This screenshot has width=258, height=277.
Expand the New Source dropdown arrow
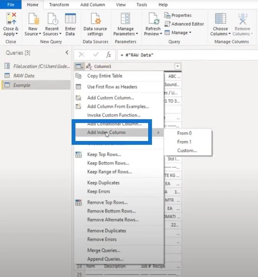(x=40, y=34)
